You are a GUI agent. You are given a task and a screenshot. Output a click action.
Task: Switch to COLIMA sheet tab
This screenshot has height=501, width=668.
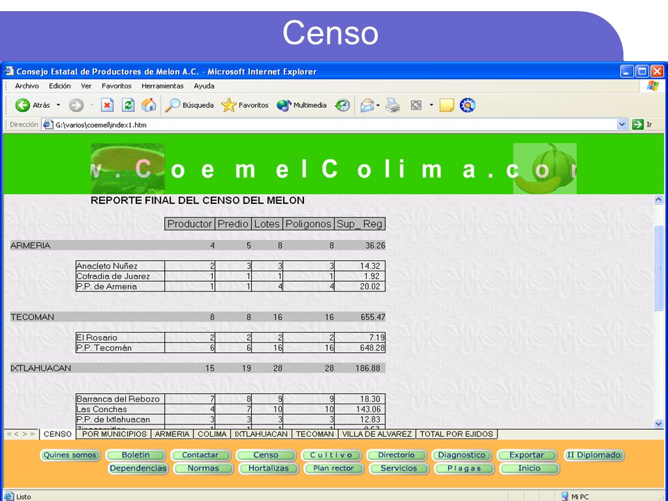(212, 434)
